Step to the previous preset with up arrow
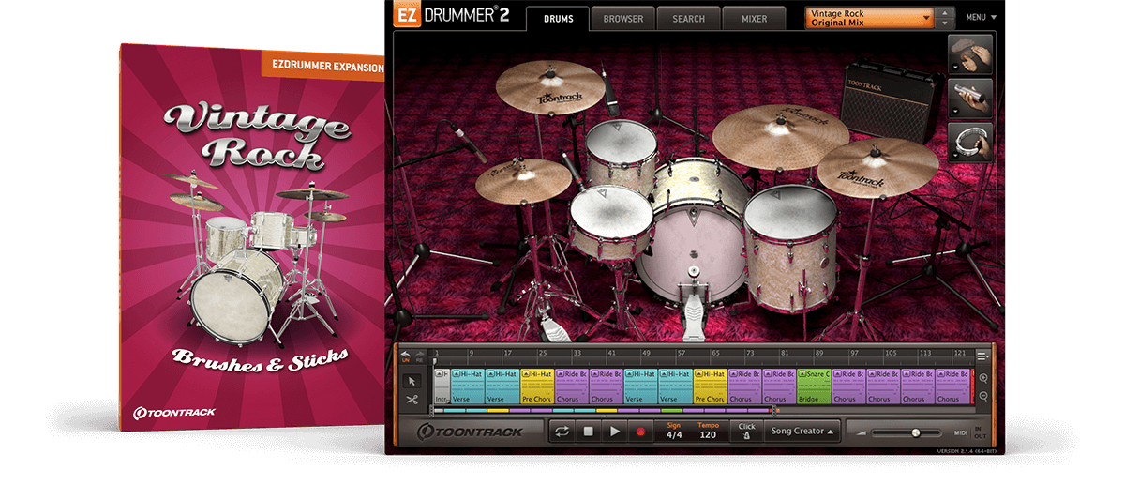This screenshot has width=1125, height=485. tap(945, 13)
